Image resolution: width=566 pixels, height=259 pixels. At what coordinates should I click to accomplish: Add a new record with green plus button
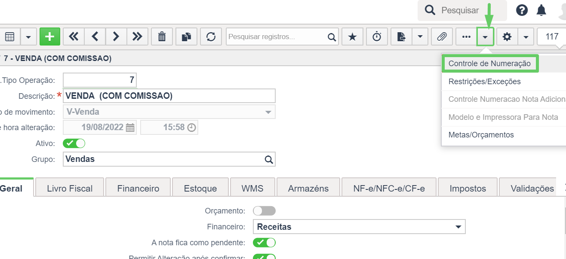point(50,37)
